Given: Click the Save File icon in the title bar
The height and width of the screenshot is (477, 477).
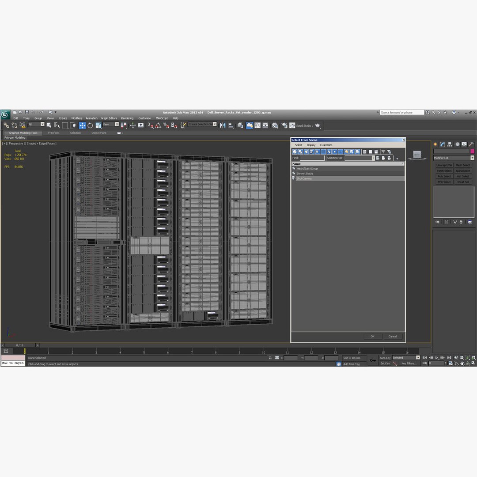Looking at the screenshot, I should pos(27,112).
